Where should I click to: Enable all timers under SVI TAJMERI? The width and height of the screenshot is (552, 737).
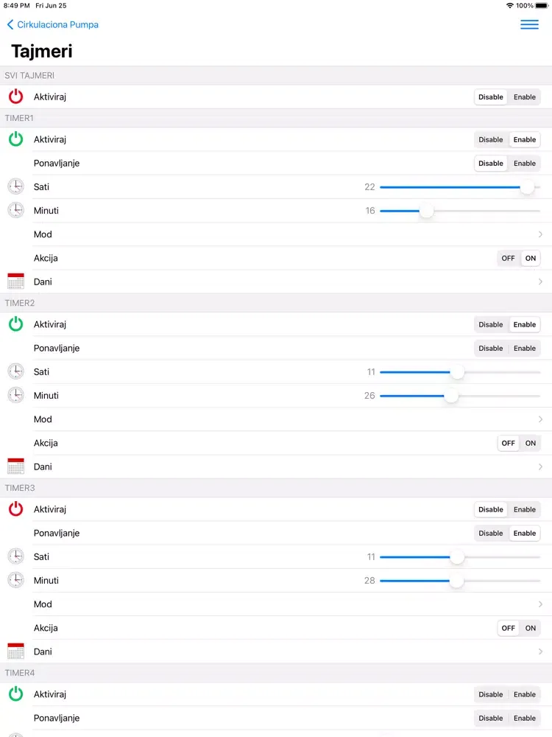[x=524, y=97]
